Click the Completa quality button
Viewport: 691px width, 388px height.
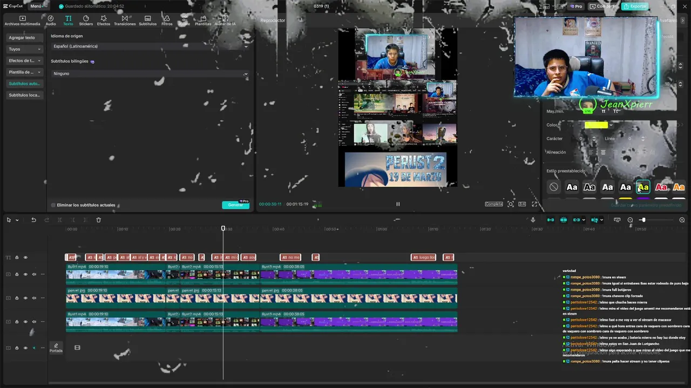[493, 204]
